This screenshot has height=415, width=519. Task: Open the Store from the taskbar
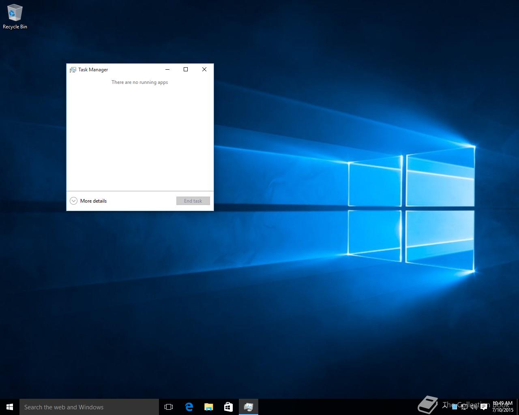tap(228, 407)
